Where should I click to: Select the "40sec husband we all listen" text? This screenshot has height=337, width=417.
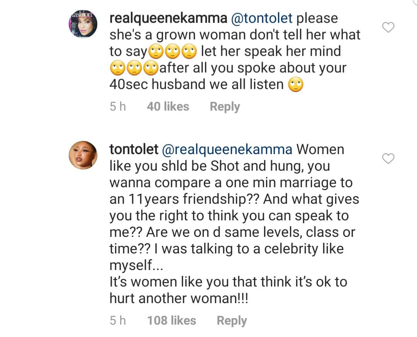pyautogui.click(x=197, y=84)
